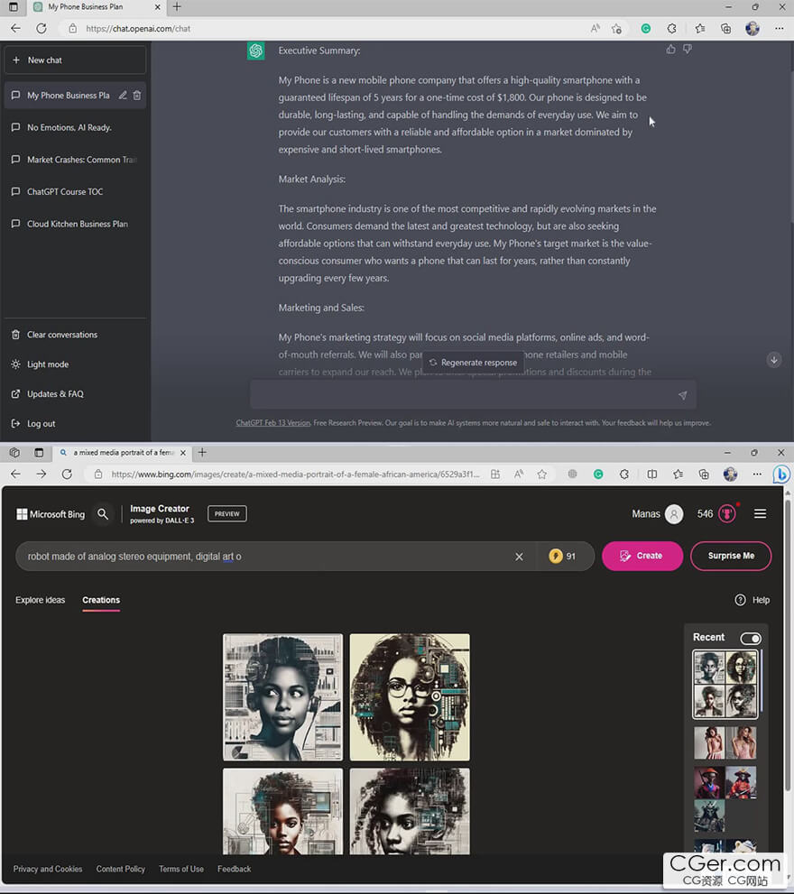Go forward in the Bing browser window

[x=42, y=475]
